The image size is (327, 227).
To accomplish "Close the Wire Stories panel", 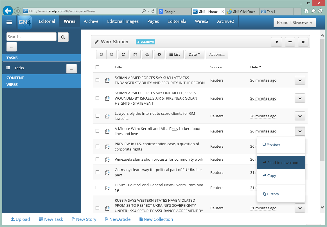I will click(303, 42).
